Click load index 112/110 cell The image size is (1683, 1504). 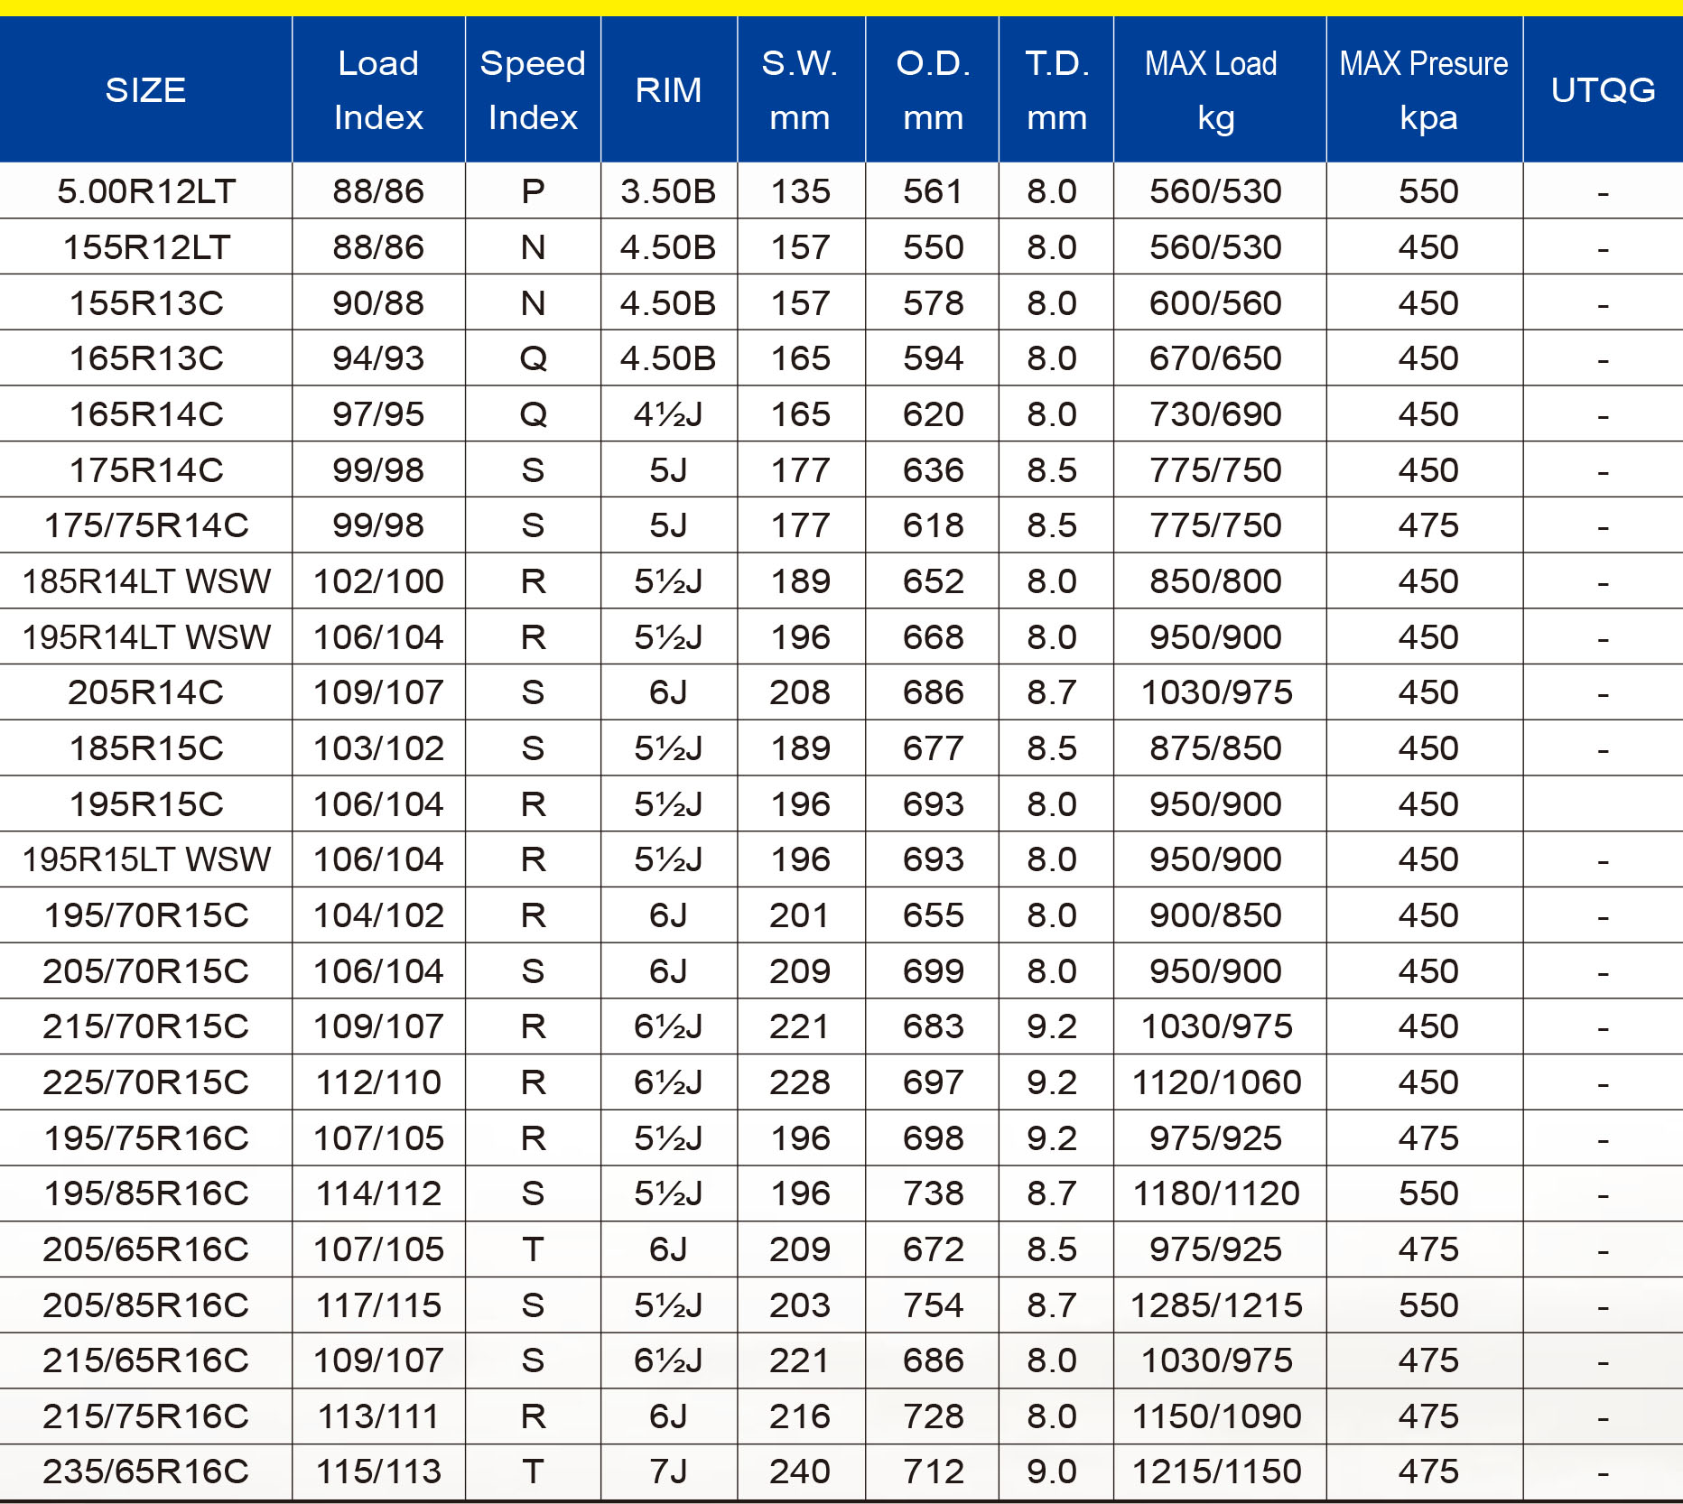point(378,1082)
